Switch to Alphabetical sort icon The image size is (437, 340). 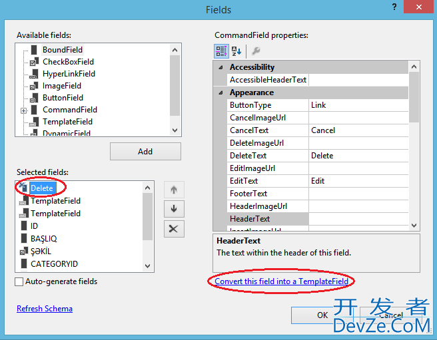[236, 51]
